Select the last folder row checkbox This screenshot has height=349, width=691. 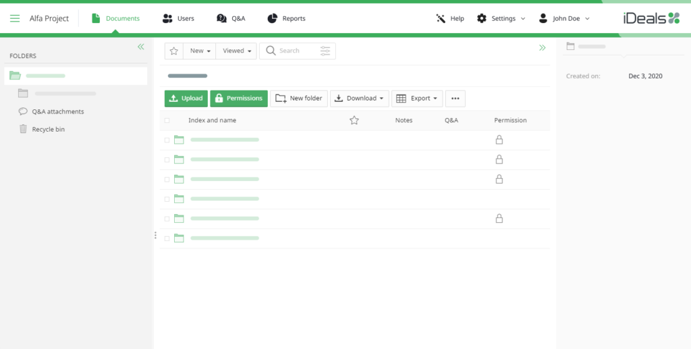(x=167, y=238)
